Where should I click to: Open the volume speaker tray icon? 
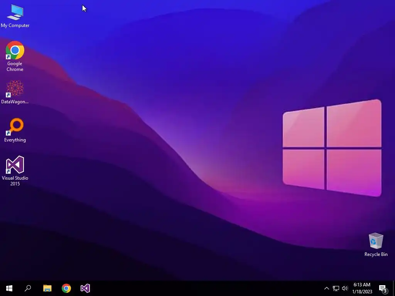click(x=345, y=288)
